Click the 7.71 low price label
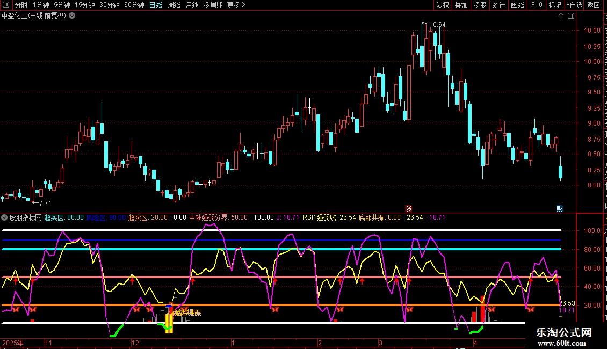This screenshot has height=349, width=607. pos(45,203)
